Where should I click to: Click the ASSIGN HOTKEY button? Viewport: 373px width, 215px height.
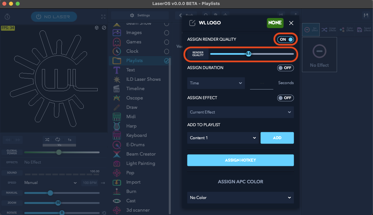[240, 160]
